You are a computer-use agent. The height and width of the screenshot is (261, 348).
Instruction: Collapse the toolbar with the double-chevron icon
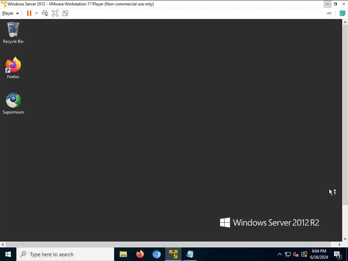pyautogui.click(x=329, y=13)
